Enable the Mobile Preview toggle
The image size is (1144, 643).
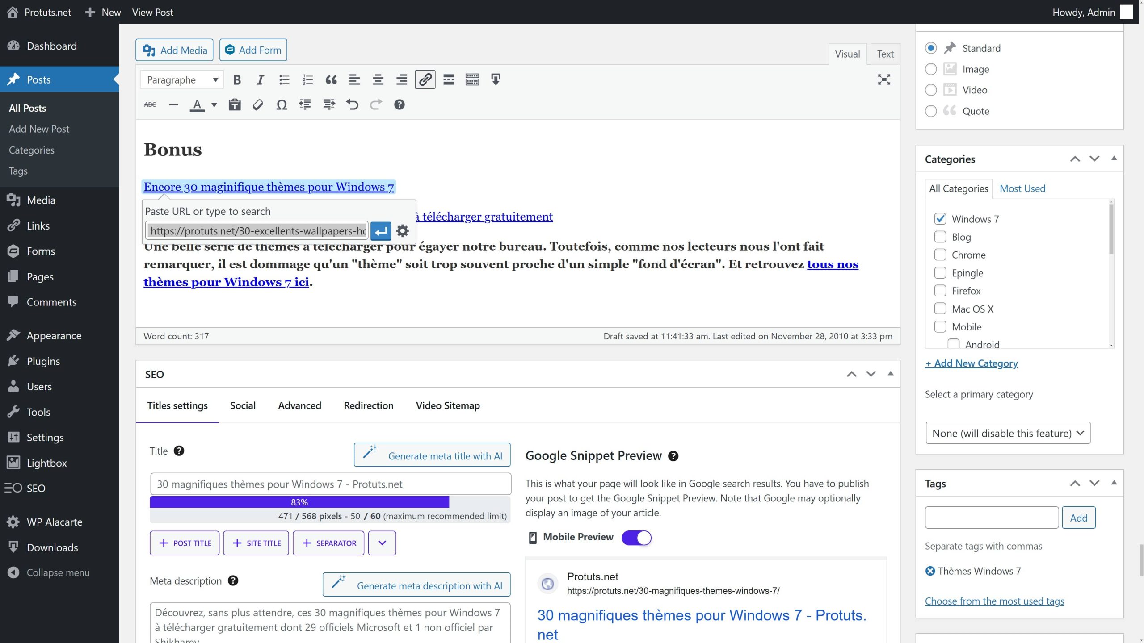636,538
